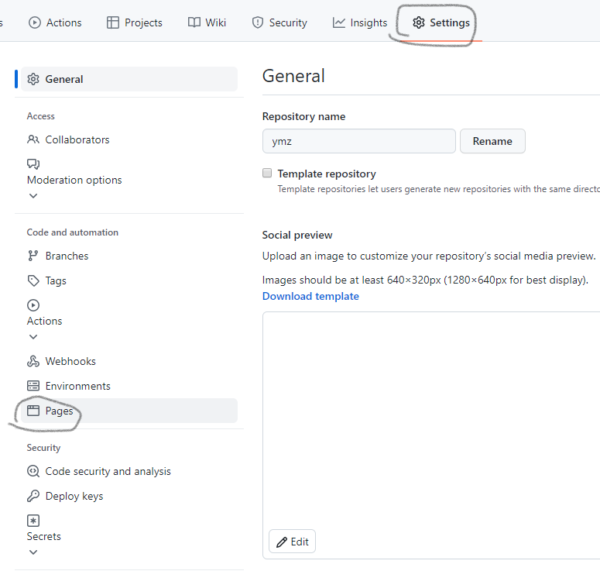Click the Repository name input field
This screenshot has height=571, width=600.
point(359,141)
